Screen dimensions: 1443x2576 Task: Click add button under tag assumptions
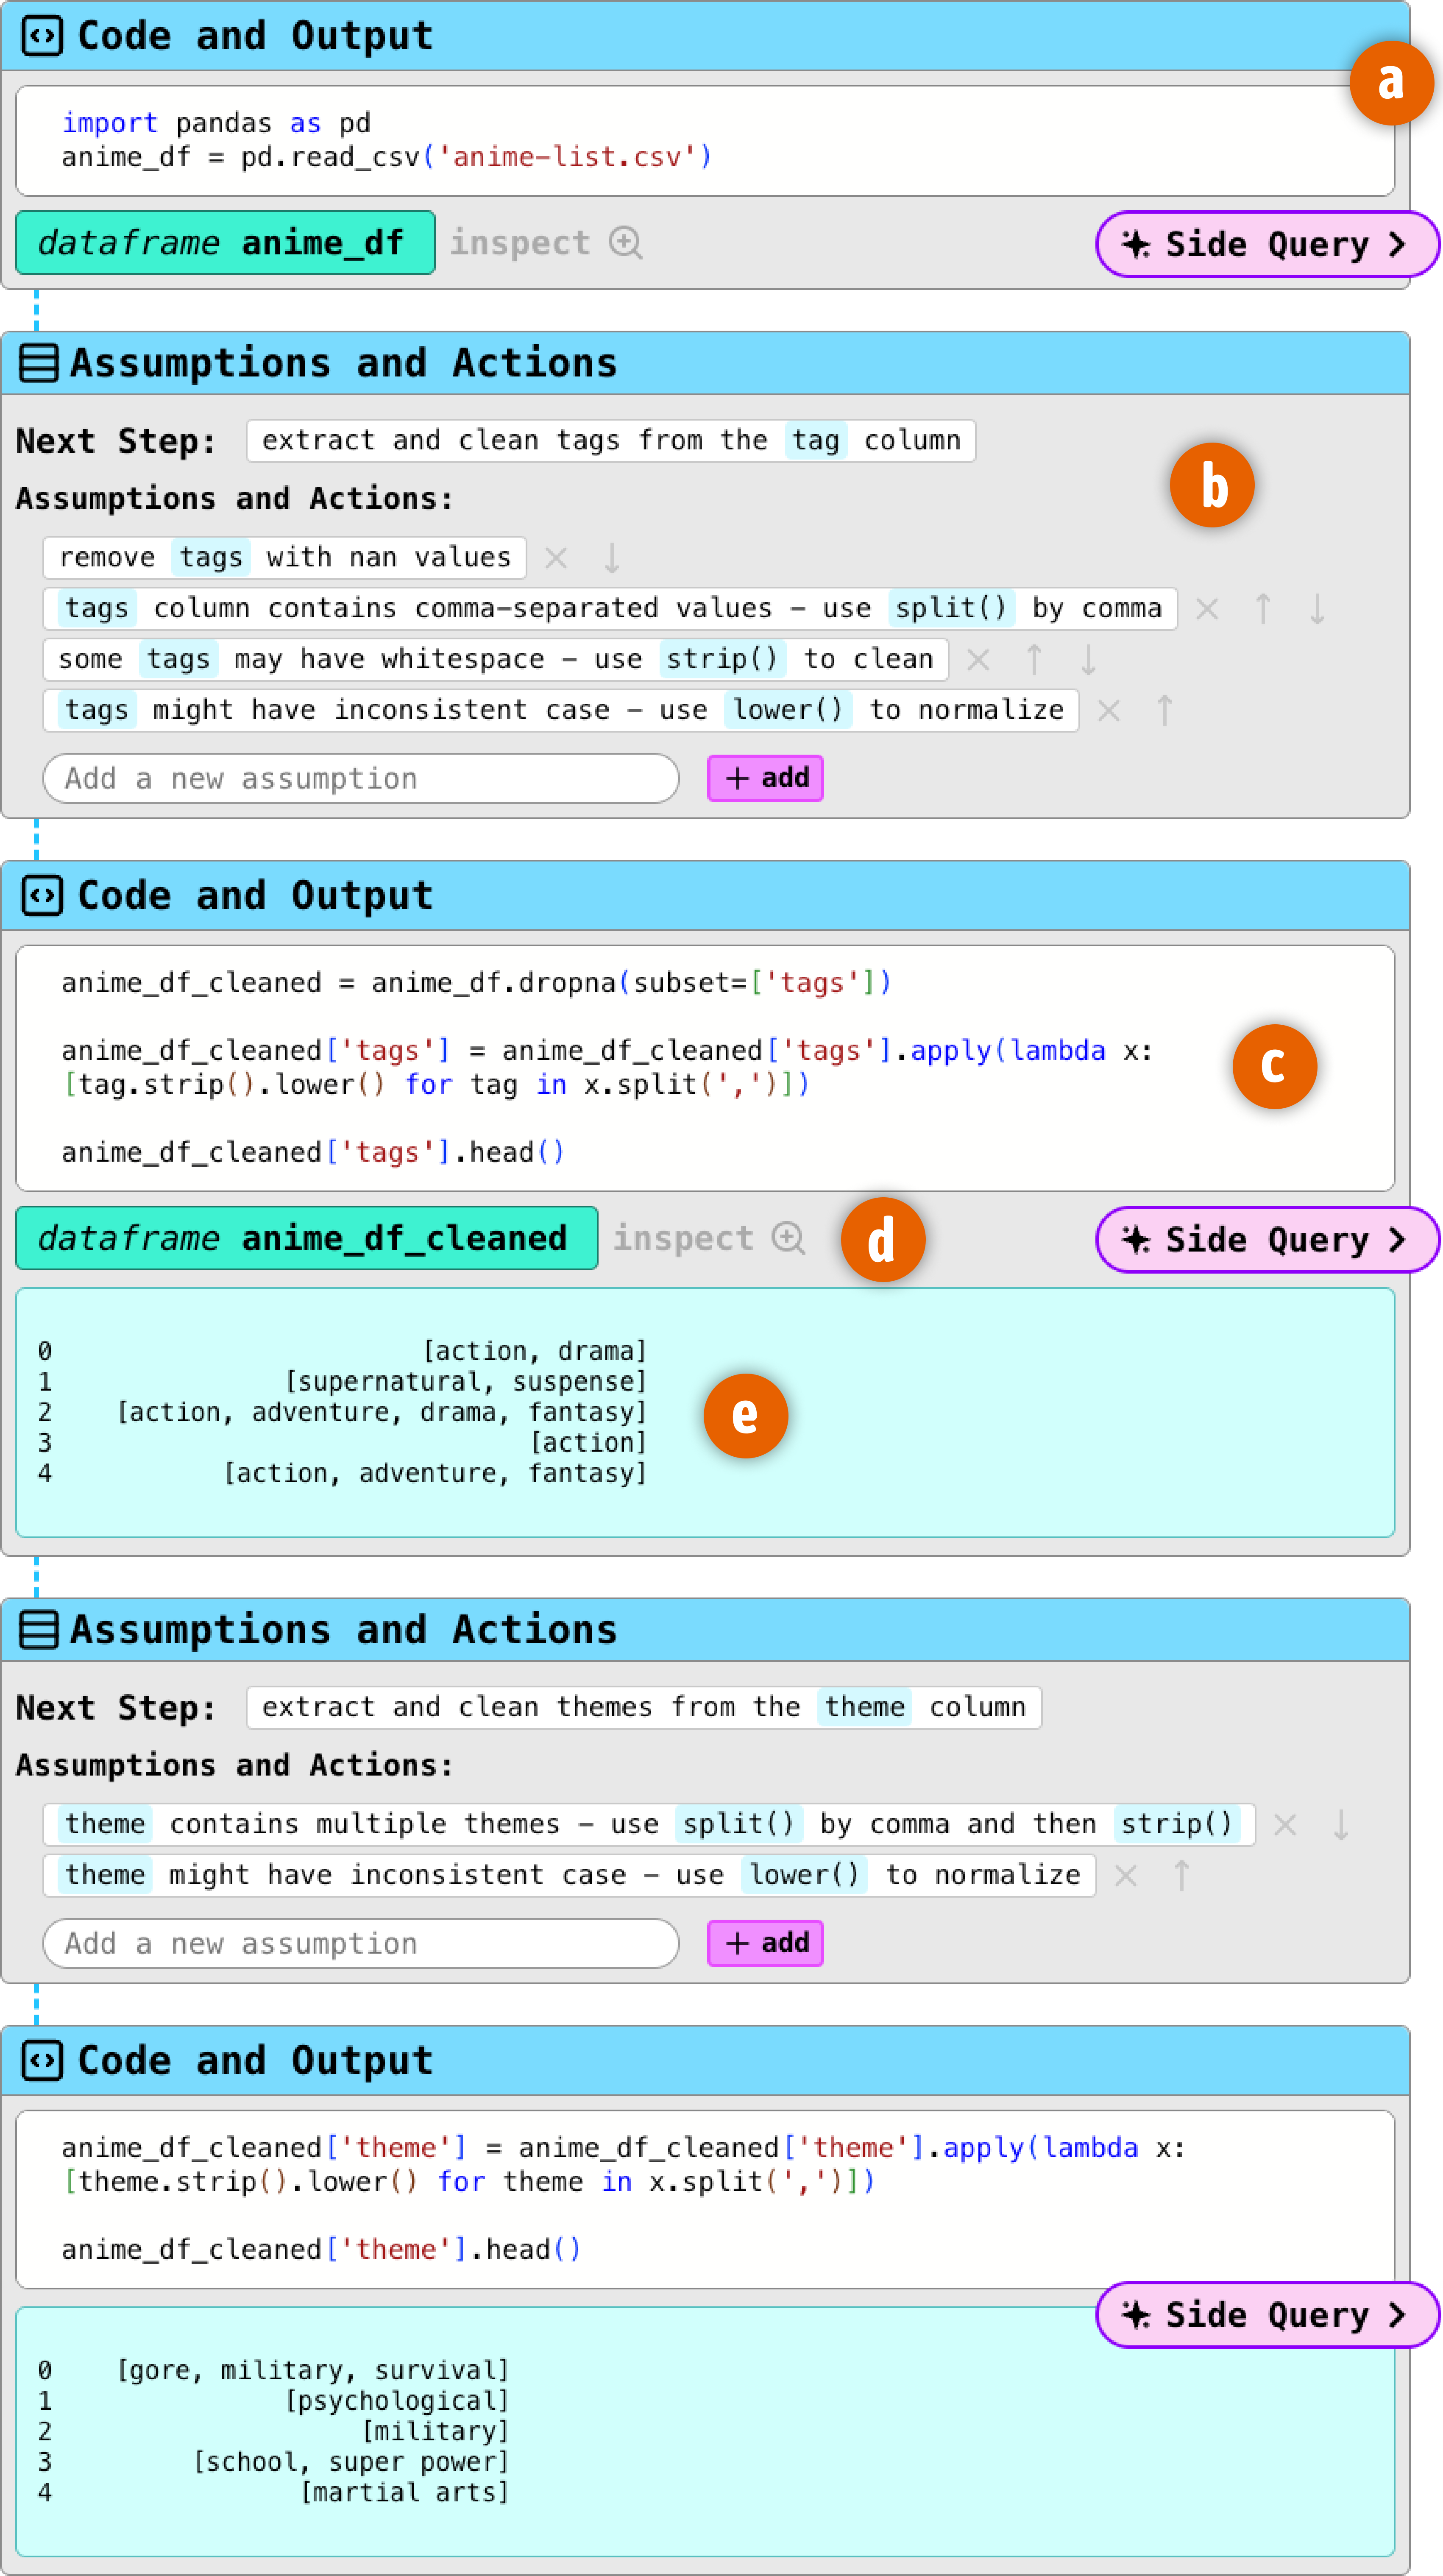(x=765, y=778)
